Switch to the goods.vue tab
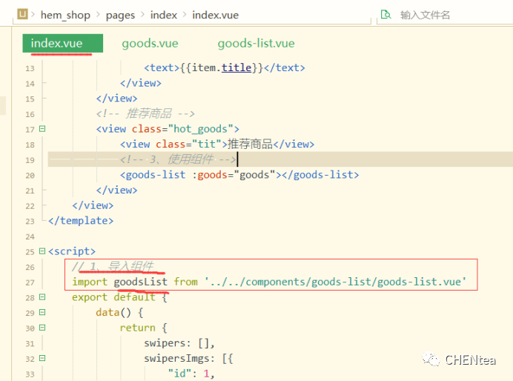This screenshot has width=513, height=381. (x=150, y=44)
